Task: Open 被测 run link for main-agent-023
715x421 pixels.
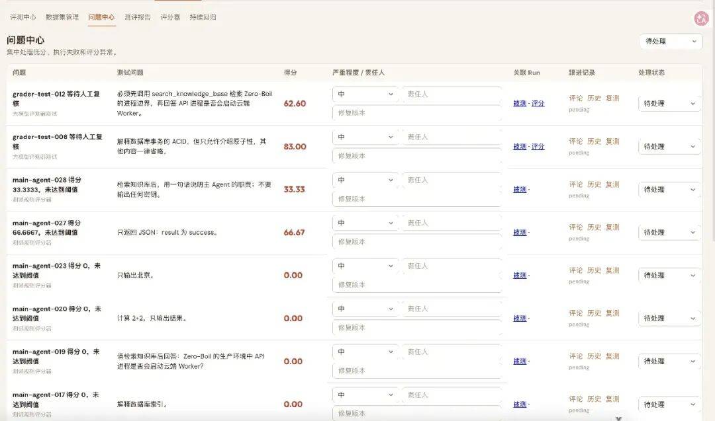Action: 520,276
